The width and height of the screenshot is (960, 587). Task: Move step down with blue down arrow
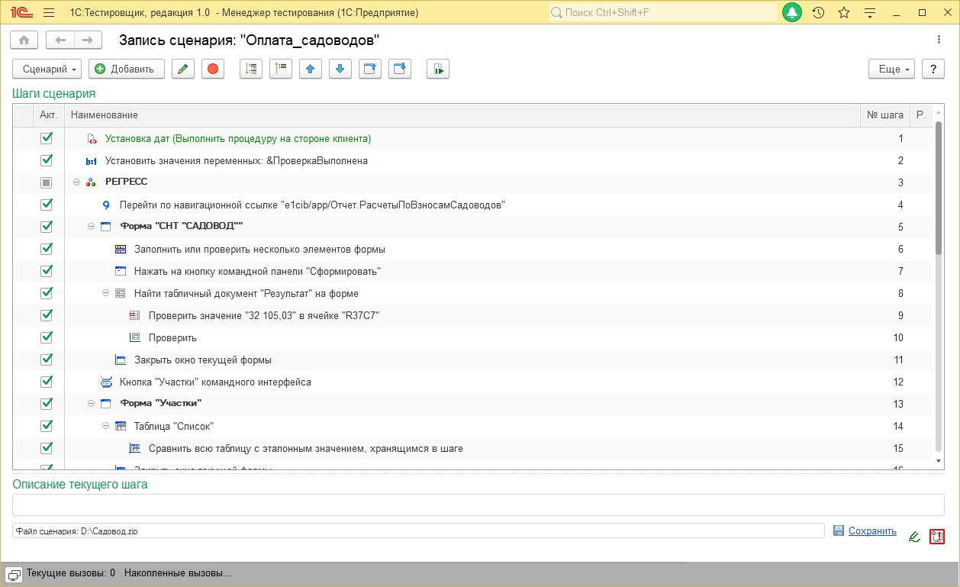(340, 69)
